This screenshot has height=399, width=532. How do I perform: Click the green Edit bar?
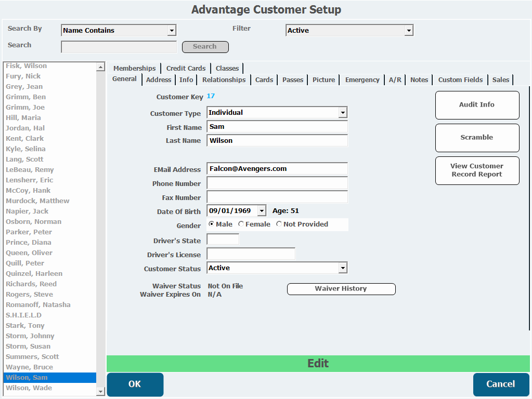pyautogui.click(x=318, y=363)
